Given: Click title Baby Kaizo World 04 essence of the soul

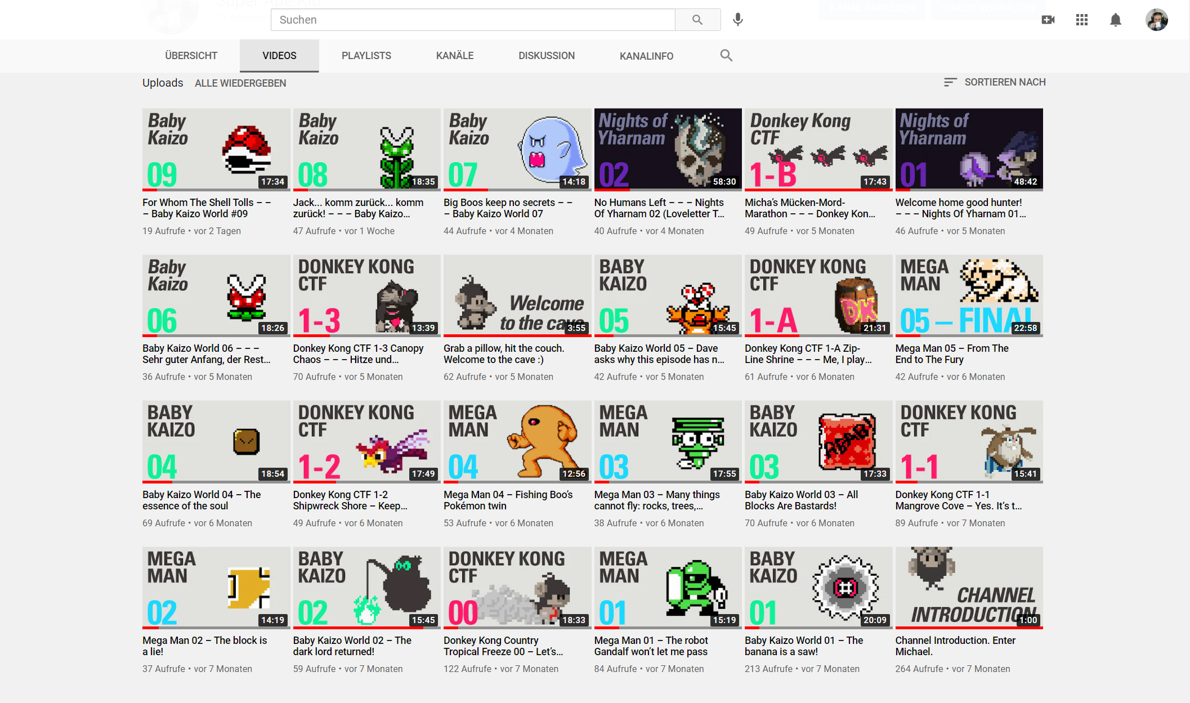Looking at the screenshot, I should click(202, 500).
